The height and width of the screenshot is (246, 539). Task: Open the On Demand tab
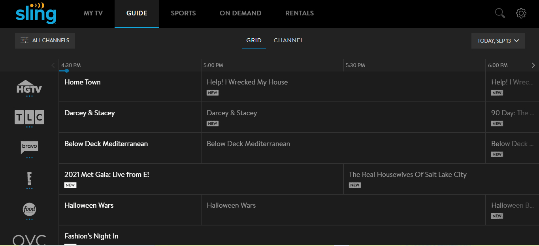240,13
